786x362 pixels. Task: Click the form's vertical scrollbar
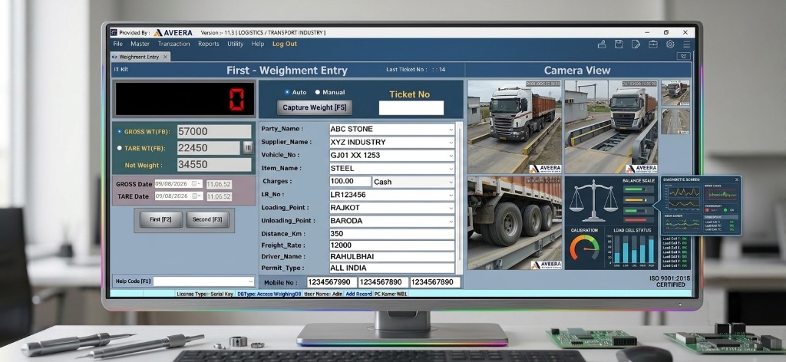point(460,198)
